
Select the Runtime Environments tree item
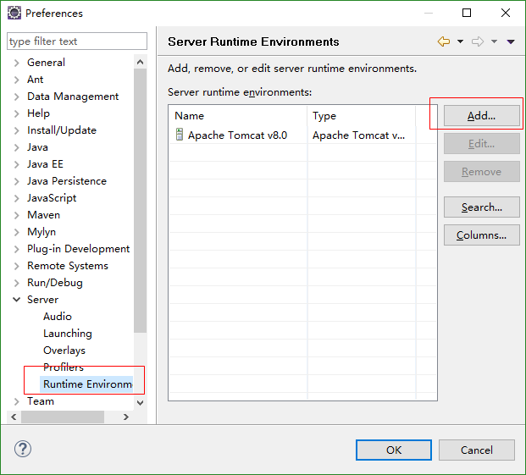(87, 384)
